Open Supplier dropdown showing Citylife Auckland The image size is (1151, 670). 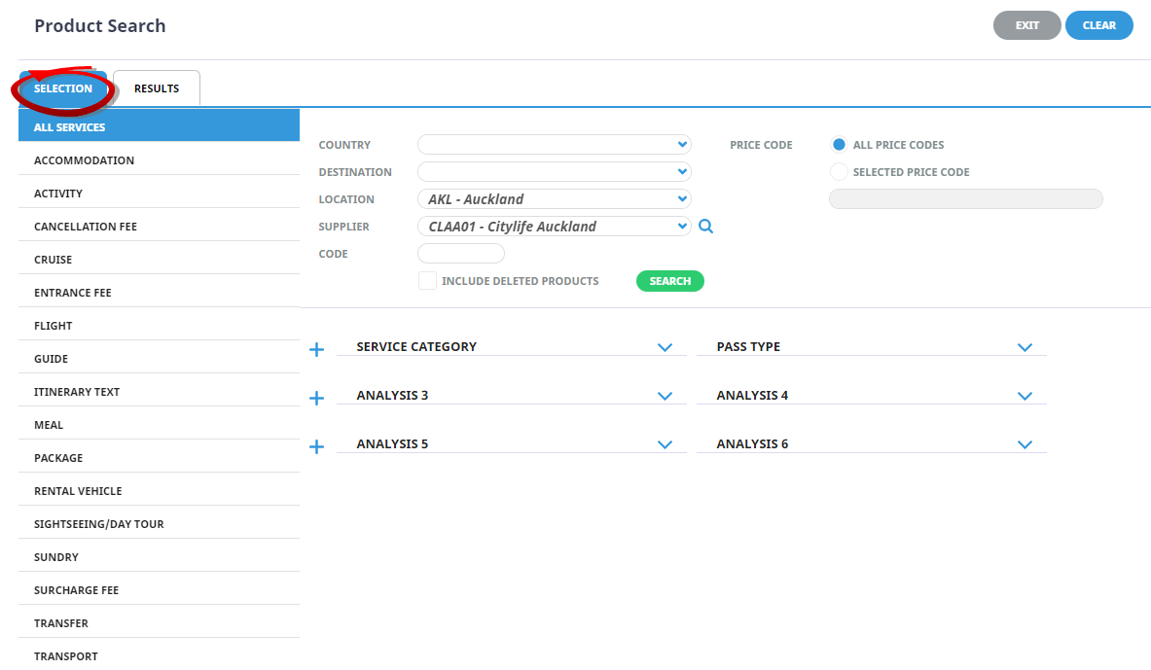[554, 227]
